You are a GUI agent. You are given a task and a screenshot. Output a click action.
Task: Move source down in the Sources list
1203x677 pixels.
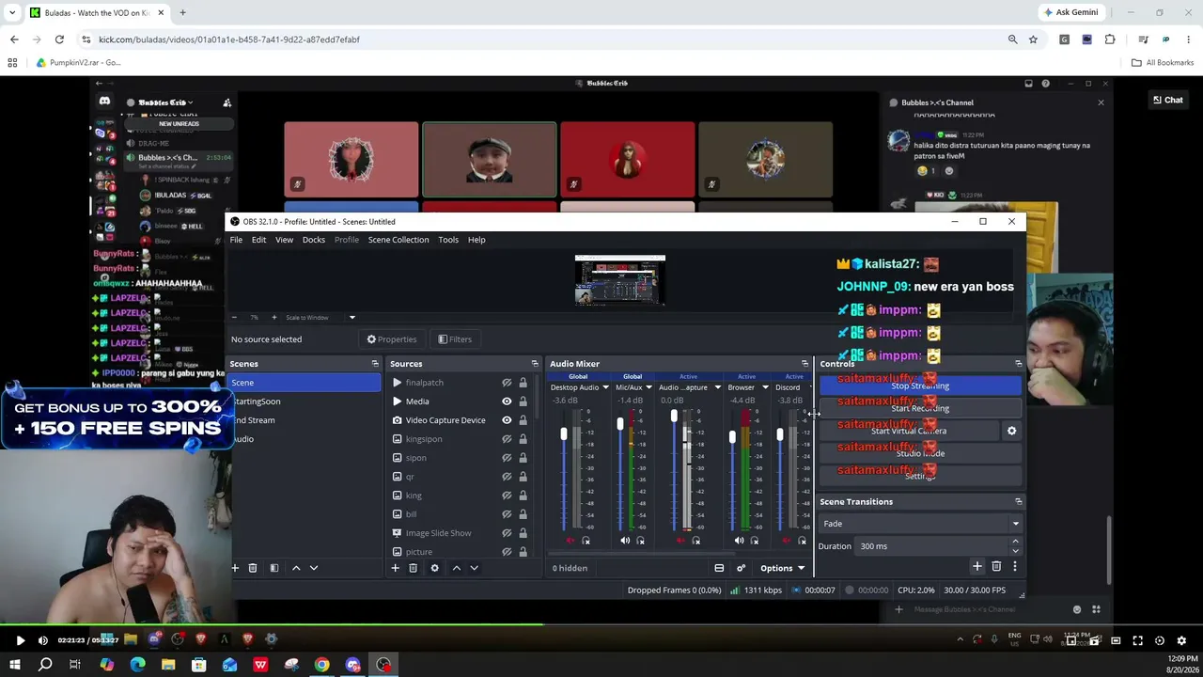point(474,568)
